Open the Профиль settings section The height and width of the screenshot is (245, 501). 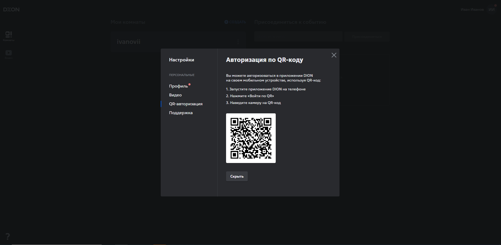[178, 86]
